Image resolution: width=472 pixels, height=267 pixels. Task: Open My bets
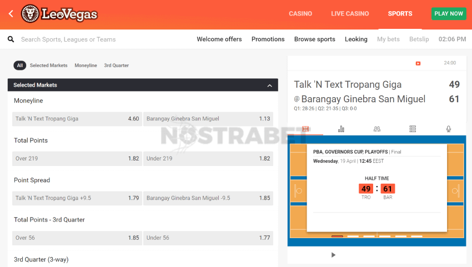point(388,39)
